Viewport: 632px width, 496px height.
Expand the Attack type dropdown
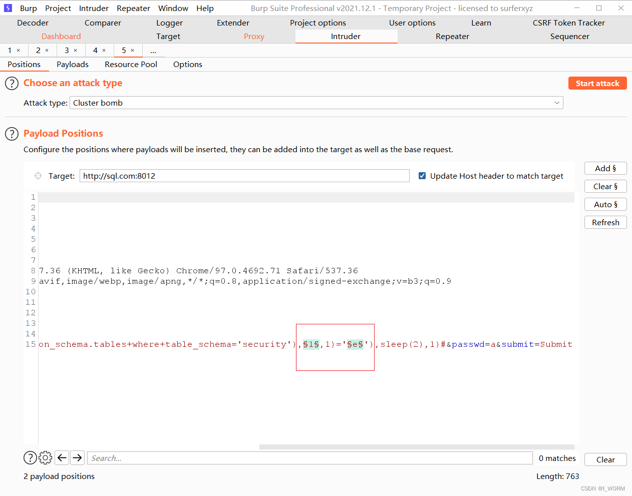(557, 103)
